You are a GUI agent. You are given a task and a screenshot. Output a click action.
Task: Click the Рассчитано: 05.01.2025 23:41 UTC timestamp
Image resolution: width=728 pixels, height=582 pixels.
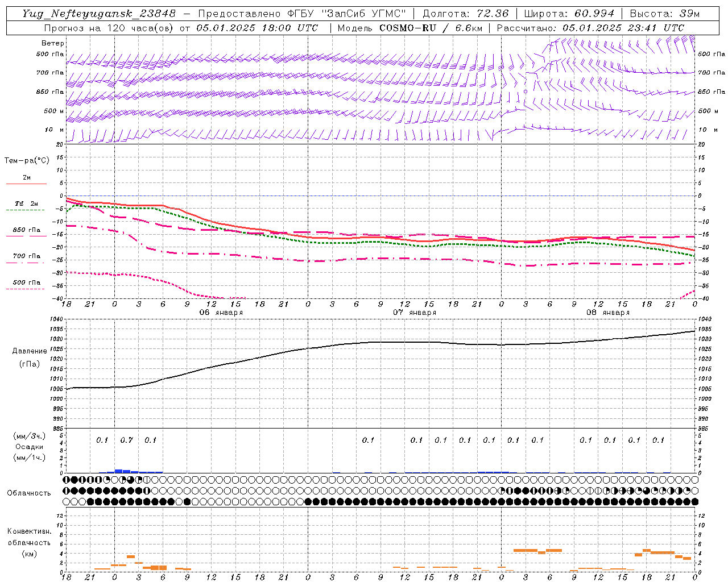click(590, 28)
